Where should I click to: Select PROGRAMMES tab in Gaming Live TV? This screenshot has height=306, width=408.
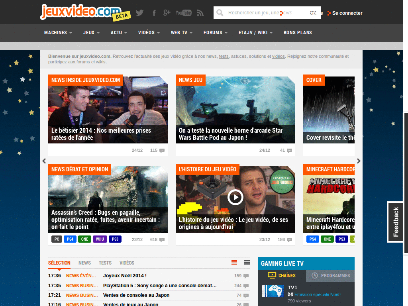pyautogui.click(x=330, y=276)
